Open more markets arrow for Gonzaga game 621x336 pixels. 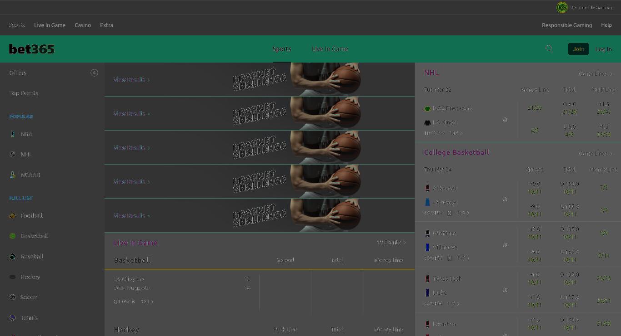click(x=463, y=213)
